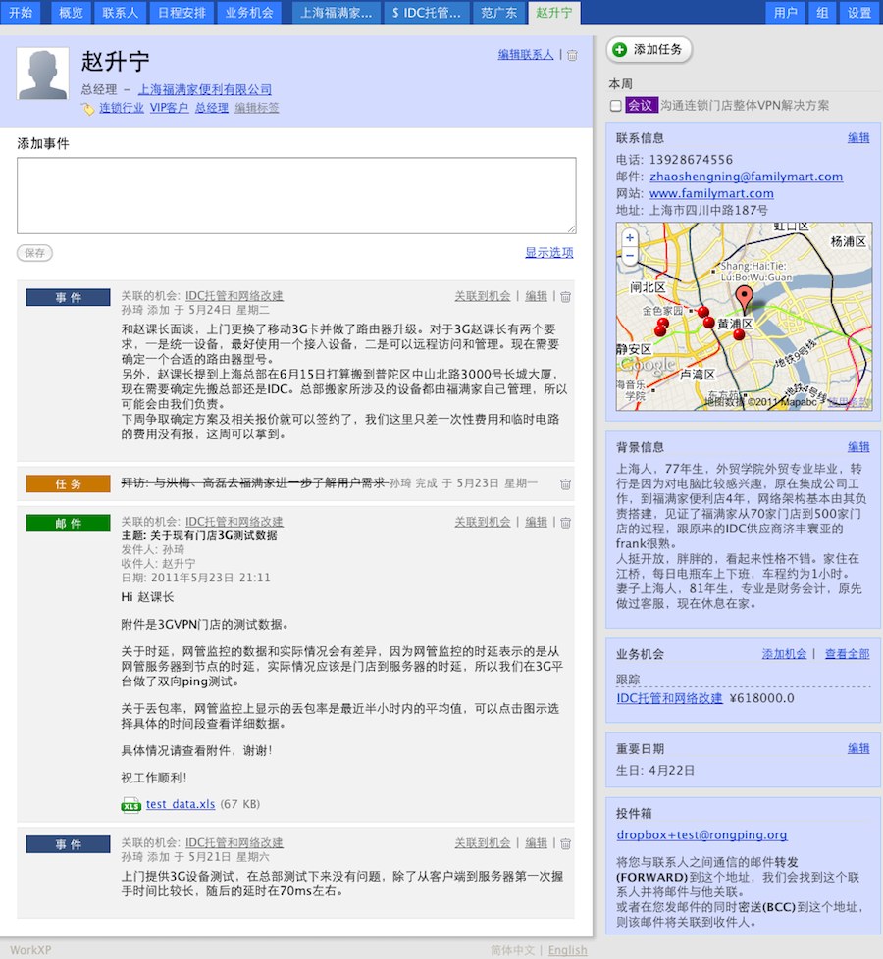Open the 用户 menu

(785, 12)
